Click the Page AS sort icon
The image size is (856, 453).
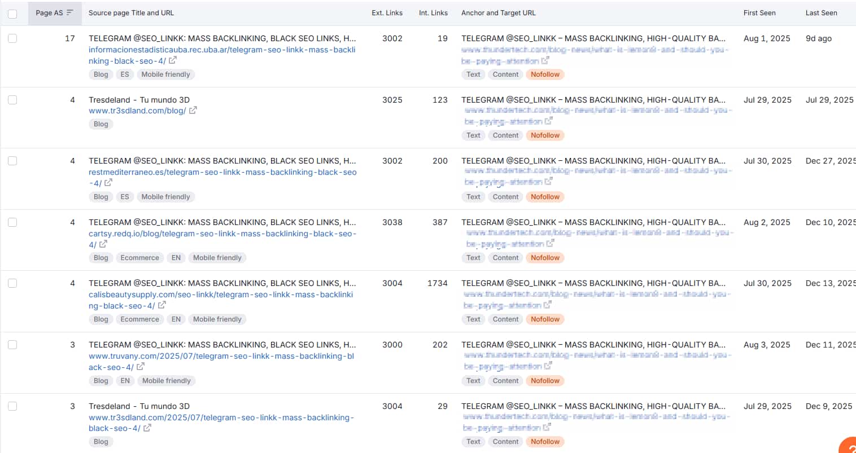pos(70,12)
